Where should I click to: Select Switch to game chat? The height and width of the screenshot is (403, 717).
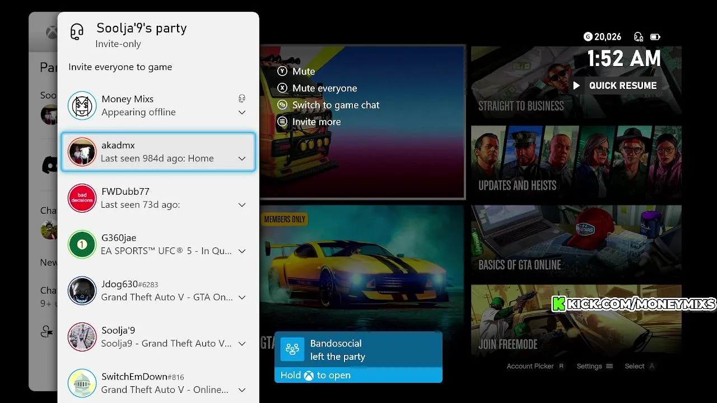point(336,105)
